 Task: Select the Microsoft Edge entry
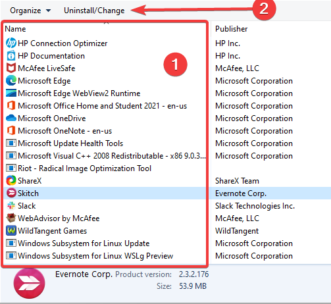[x=44, y=81]
